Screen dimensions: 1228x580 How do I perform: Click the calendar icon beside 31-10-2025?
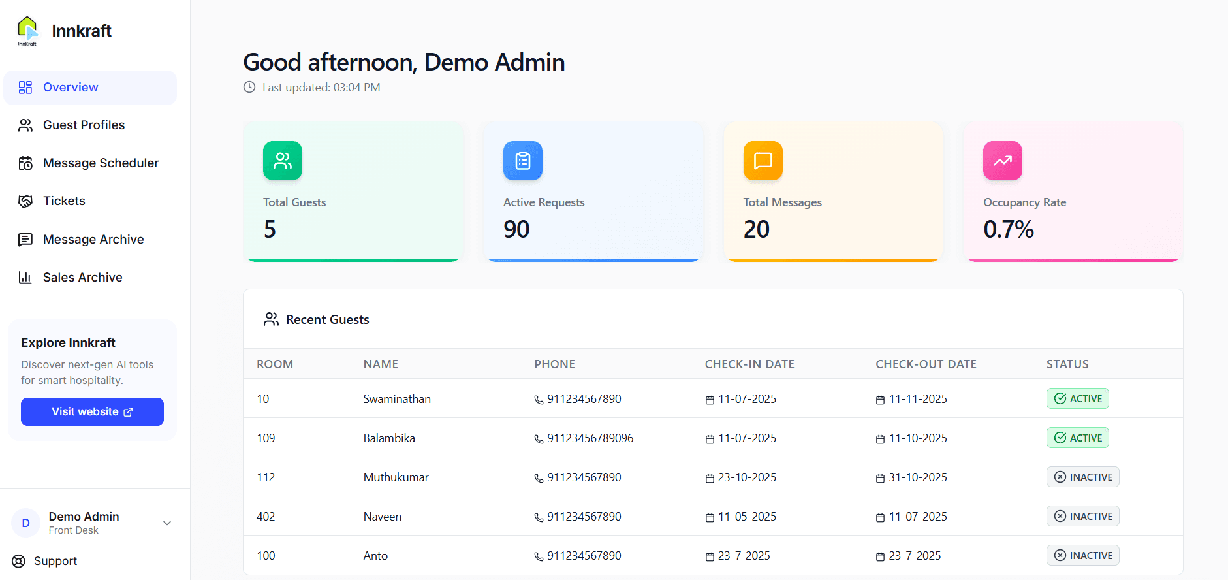(880, 478)
